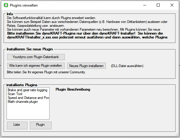Click the 'installierte Plugins' group label
The height and width of the screenshot is (138, 180).
point(22,85)
